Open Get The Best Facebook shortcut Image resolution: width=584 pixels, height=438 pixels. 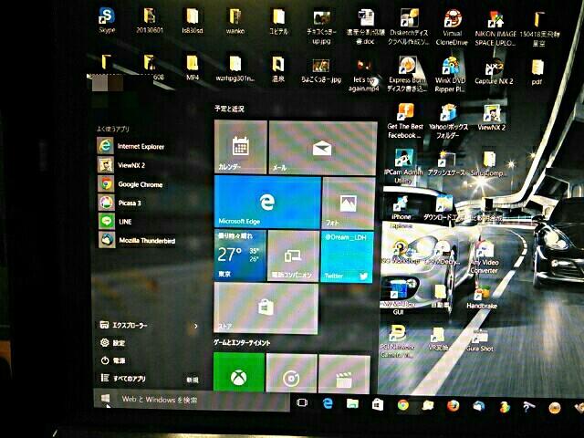tap(405, 121)
